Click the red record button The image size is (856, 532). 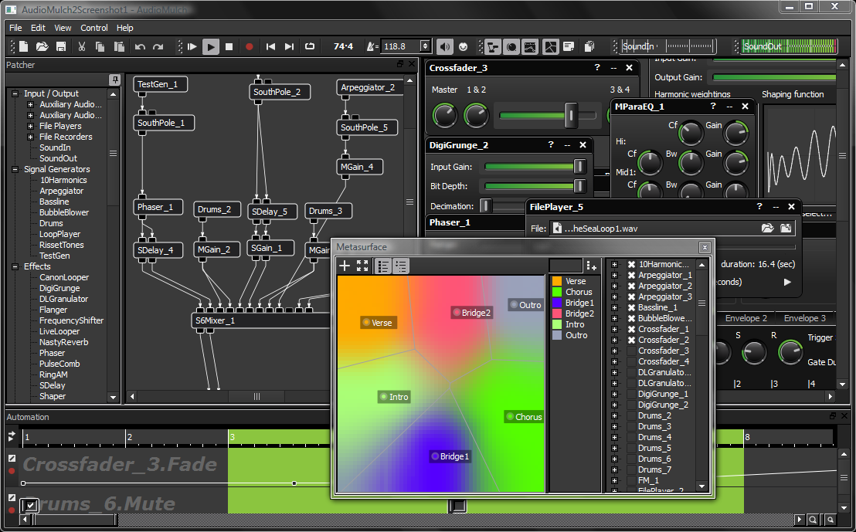250,47
